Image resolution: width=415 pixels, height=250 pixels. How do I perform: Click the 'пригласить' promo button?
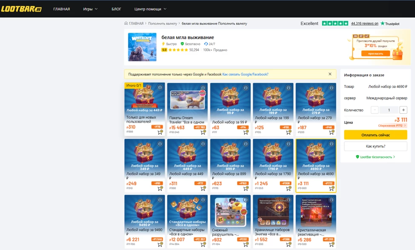[375, 54]
